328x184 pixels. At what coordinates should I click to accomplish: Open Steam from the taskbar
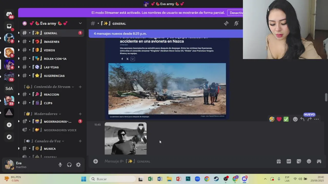(216, 179)
